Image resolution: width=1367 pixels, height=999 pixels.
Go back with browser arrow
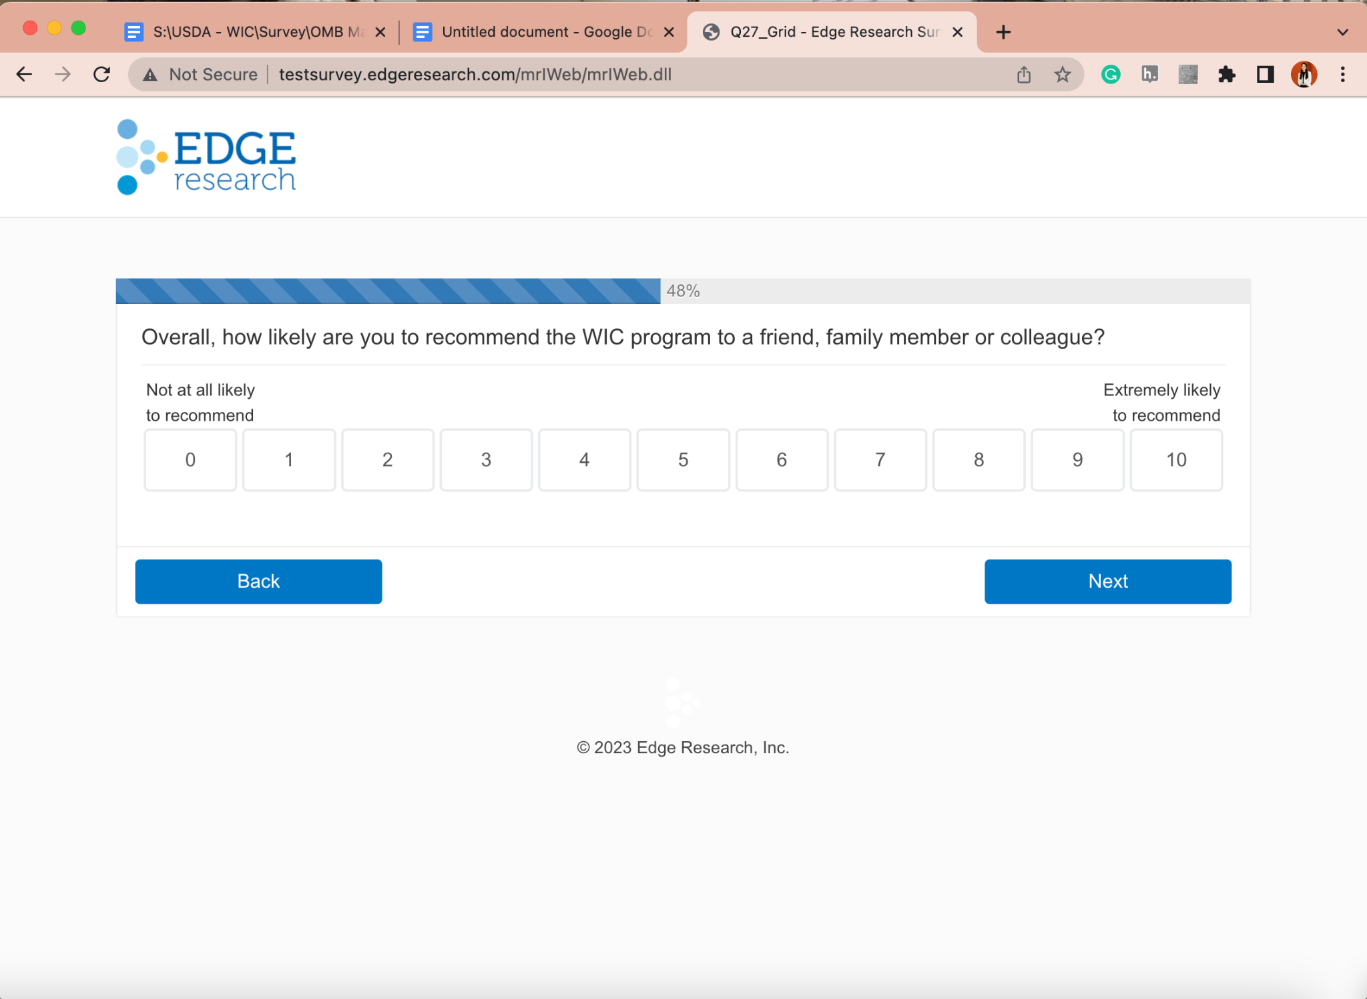pos(24,74)
